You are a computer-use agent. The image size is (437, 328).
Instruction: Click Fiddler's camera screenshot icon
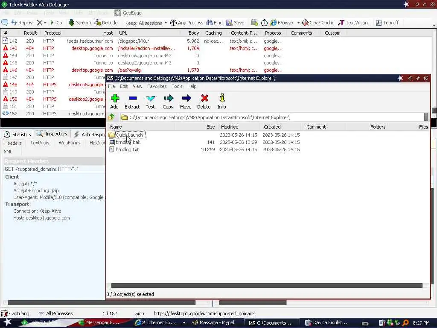(254, 23)
